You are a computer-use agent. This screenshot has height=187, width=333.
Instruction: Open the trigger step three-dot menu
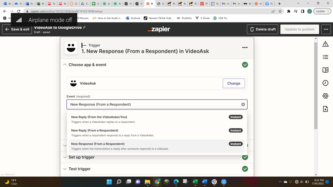click(245, 47)
